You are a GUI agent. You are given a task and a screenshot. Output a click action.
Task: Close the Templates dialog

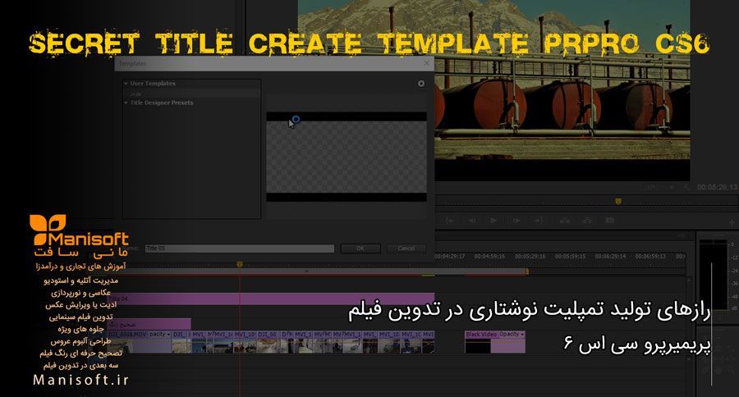click(426, 63)
